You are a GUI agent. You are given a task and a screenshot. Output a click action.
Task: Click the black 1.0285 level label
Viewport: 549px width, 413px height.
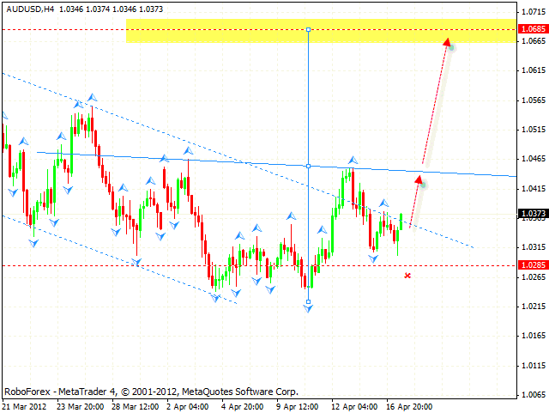pyautogui.click(x=532, y=265)
